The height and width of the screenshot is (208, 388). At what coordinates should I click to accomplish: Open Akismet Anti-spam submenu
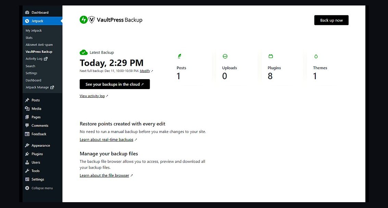[39, 45]
